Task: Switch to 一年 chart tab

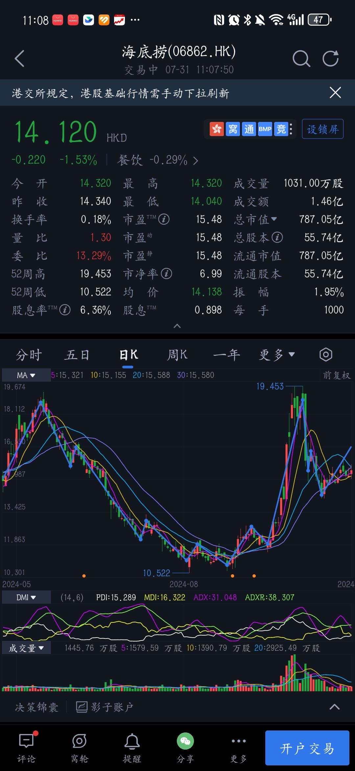Action: click(x=227, y=355)
